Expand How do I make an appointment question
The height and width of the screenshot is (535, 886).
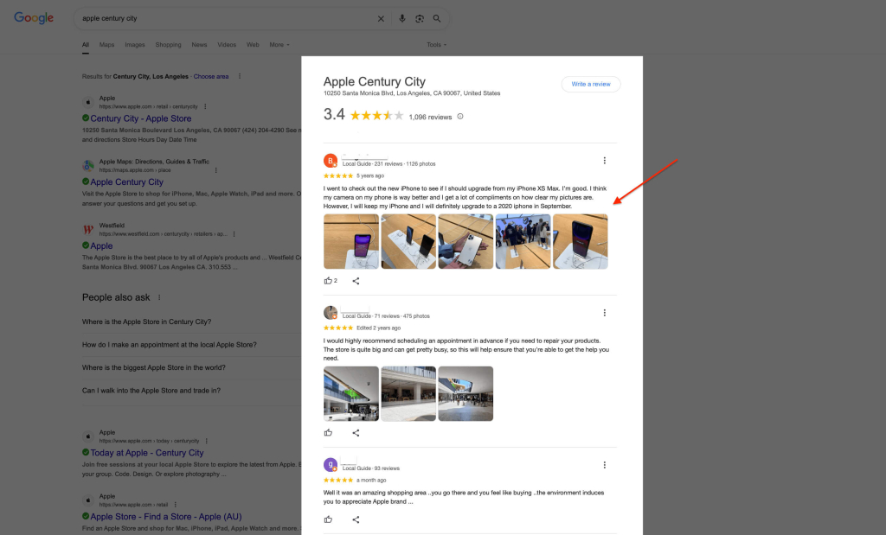[191, 345]
